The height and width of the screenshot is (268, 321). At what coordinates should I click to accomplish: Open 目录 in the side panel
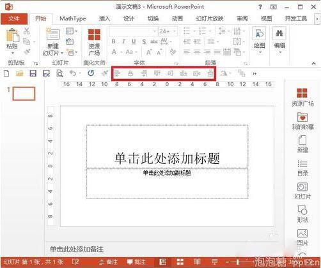point(302,168)
